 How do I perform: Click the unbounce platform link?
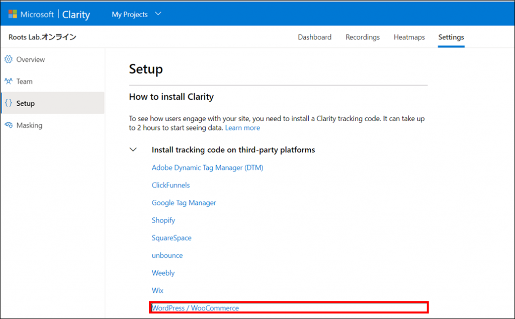(x=167, y=256)
